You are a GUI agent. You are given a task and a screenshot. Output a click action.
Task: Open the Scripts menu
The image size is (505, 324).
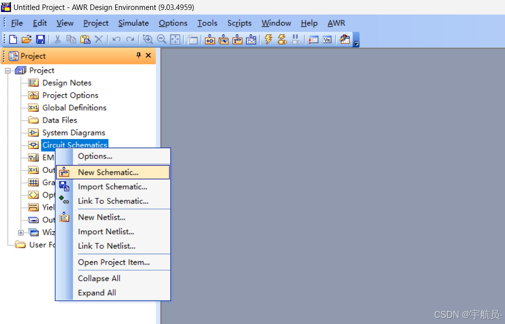[239, 23]
